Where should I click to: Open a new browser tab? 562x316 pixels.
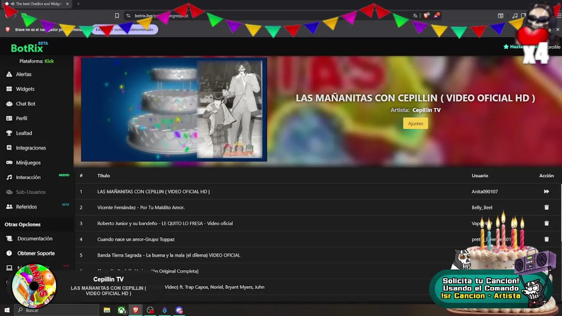(78, 4)
